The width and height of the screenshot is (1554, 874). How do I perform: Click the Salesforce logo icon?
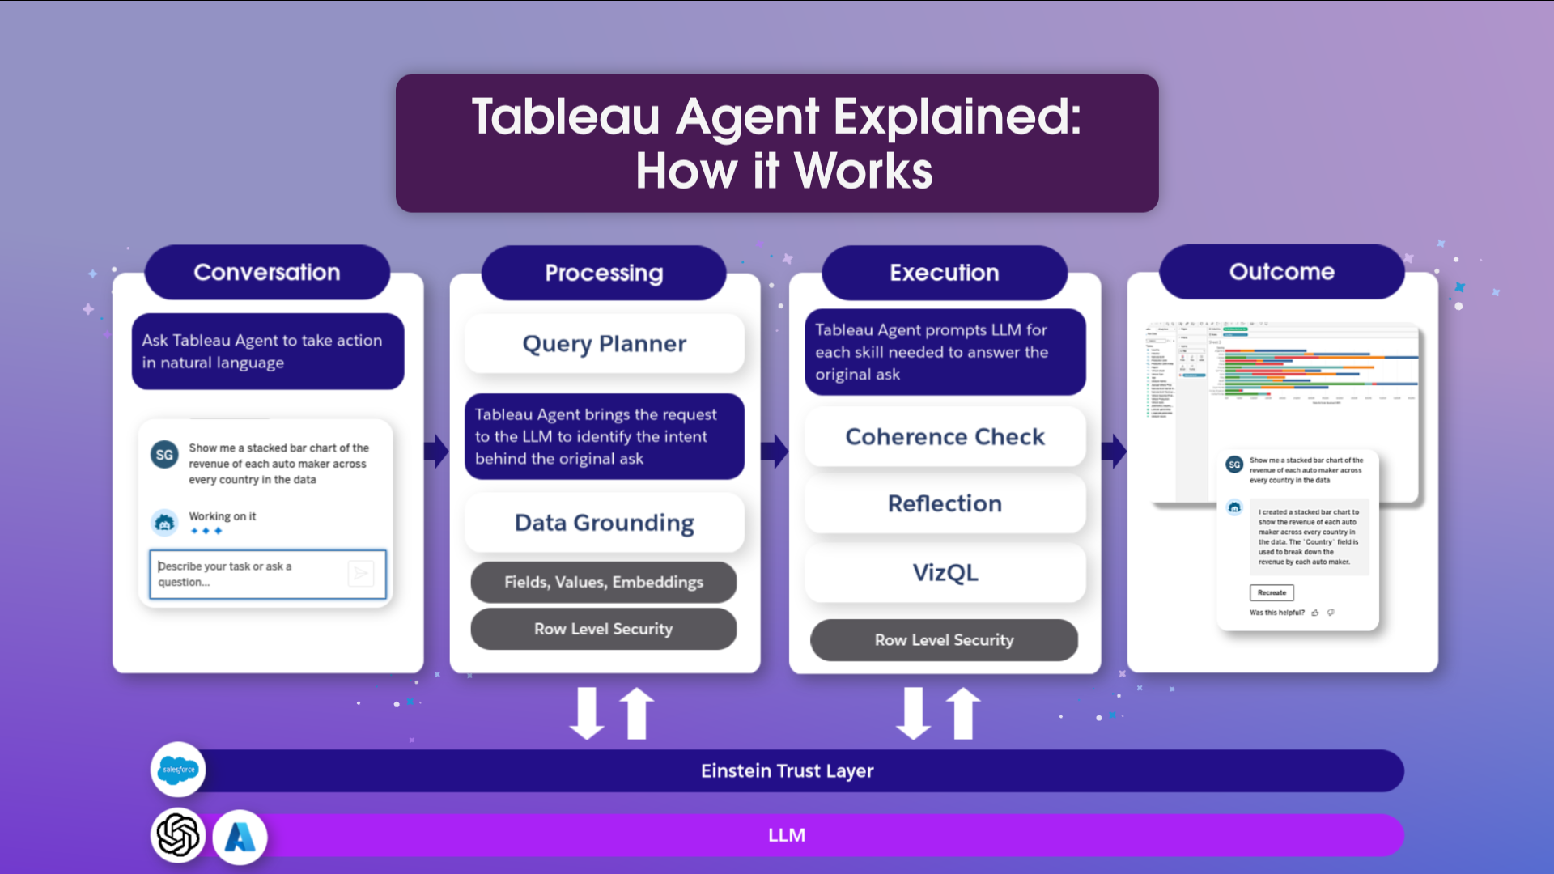(x=176, y=768)
